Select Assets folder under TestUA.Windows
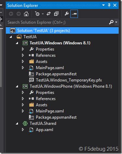 42,62
